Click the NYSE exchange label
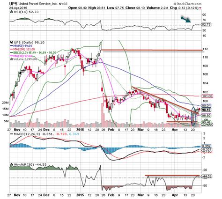Viewport: 222px width, 199px height. pos(63,4)
